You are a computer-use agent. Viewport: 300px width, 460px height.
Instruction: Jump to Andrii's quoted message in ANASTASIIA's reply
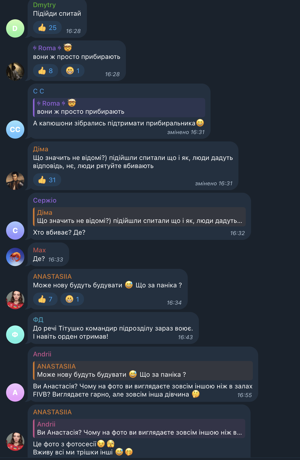click(139, 429)
